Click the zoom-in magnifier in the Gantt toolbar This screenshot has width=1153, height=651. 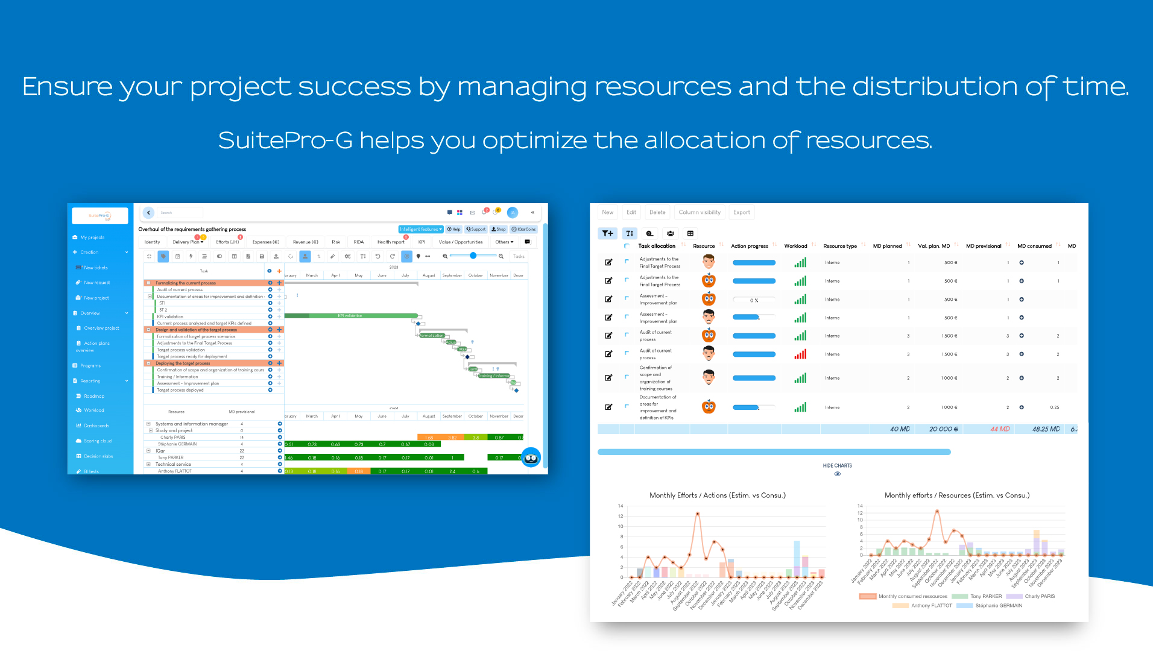[x=444, y=256]
